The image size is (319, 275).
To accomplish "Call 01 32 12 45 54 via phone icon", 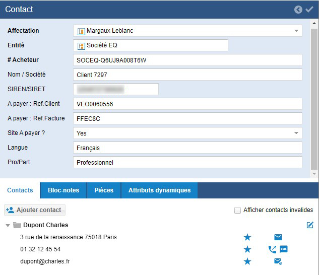I will pos(273,249).
